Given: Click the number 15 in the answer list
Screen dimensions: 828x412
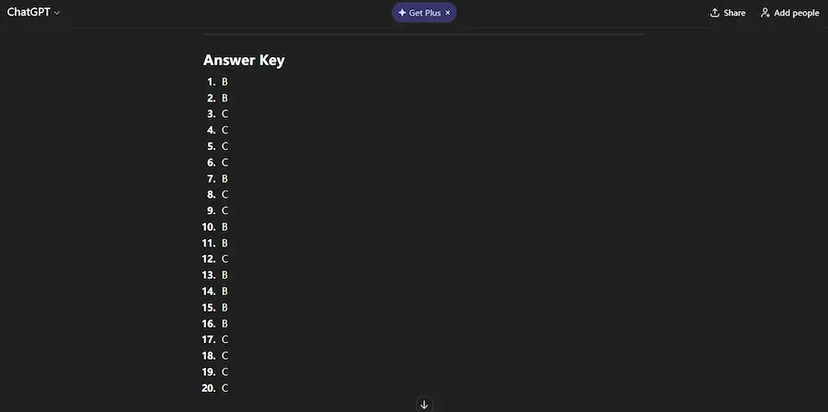Looking at the screenshot, I should [x=209, y=307].
